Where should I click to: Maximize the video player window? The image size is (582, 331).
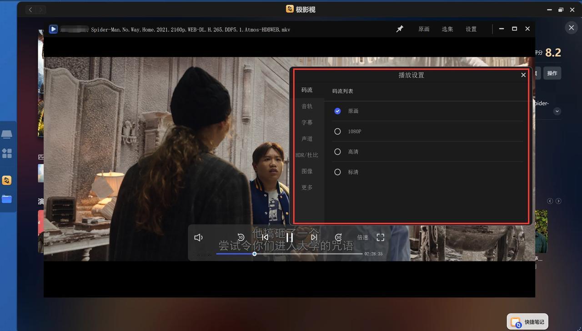pos(514,29)
